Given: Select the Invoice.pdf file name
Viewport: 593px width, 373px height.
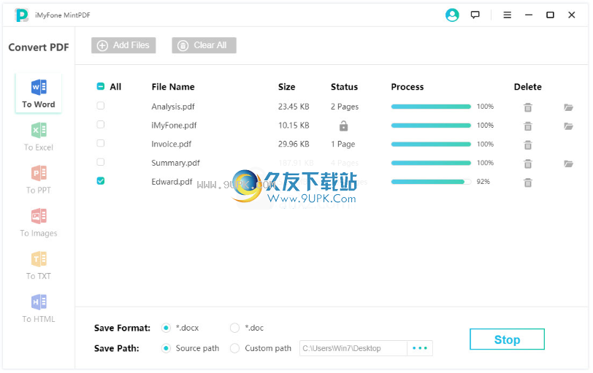Looking at the screenshot, I should [172, 144].
